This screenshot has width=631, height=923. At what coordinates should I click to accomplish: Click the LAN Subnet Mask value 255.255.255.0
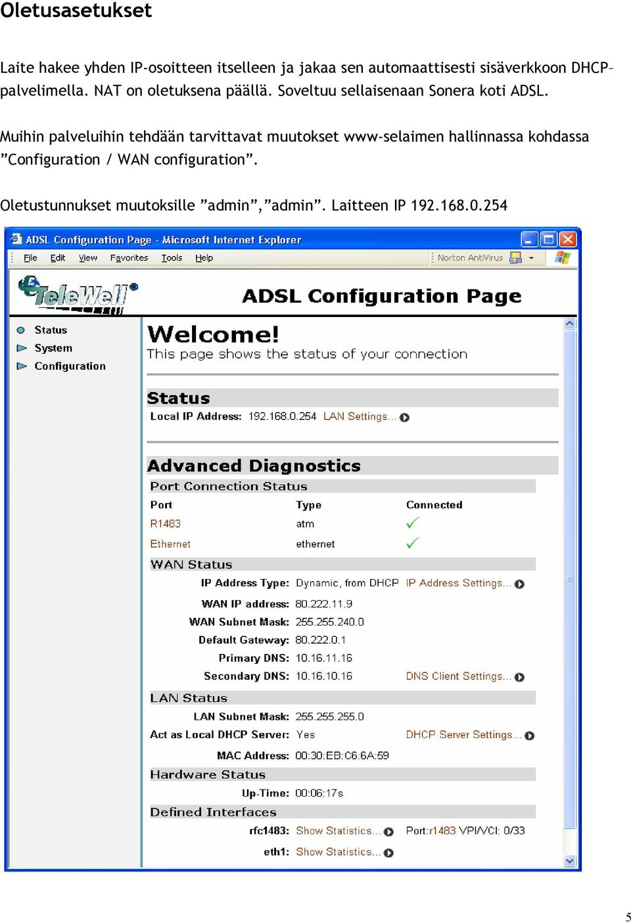(x=330, y=717)
